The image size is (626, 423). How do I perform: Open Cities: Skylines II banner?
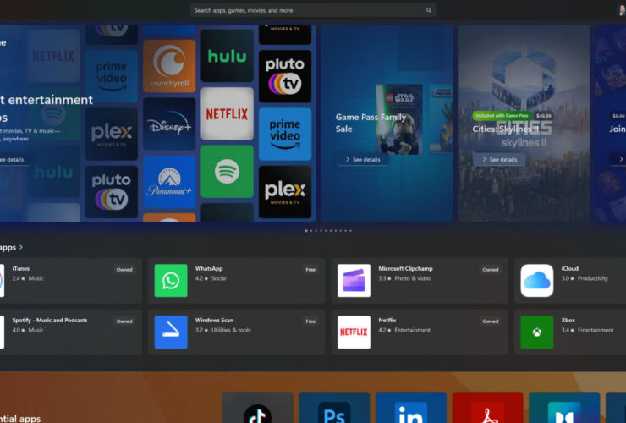pos(524,123)
